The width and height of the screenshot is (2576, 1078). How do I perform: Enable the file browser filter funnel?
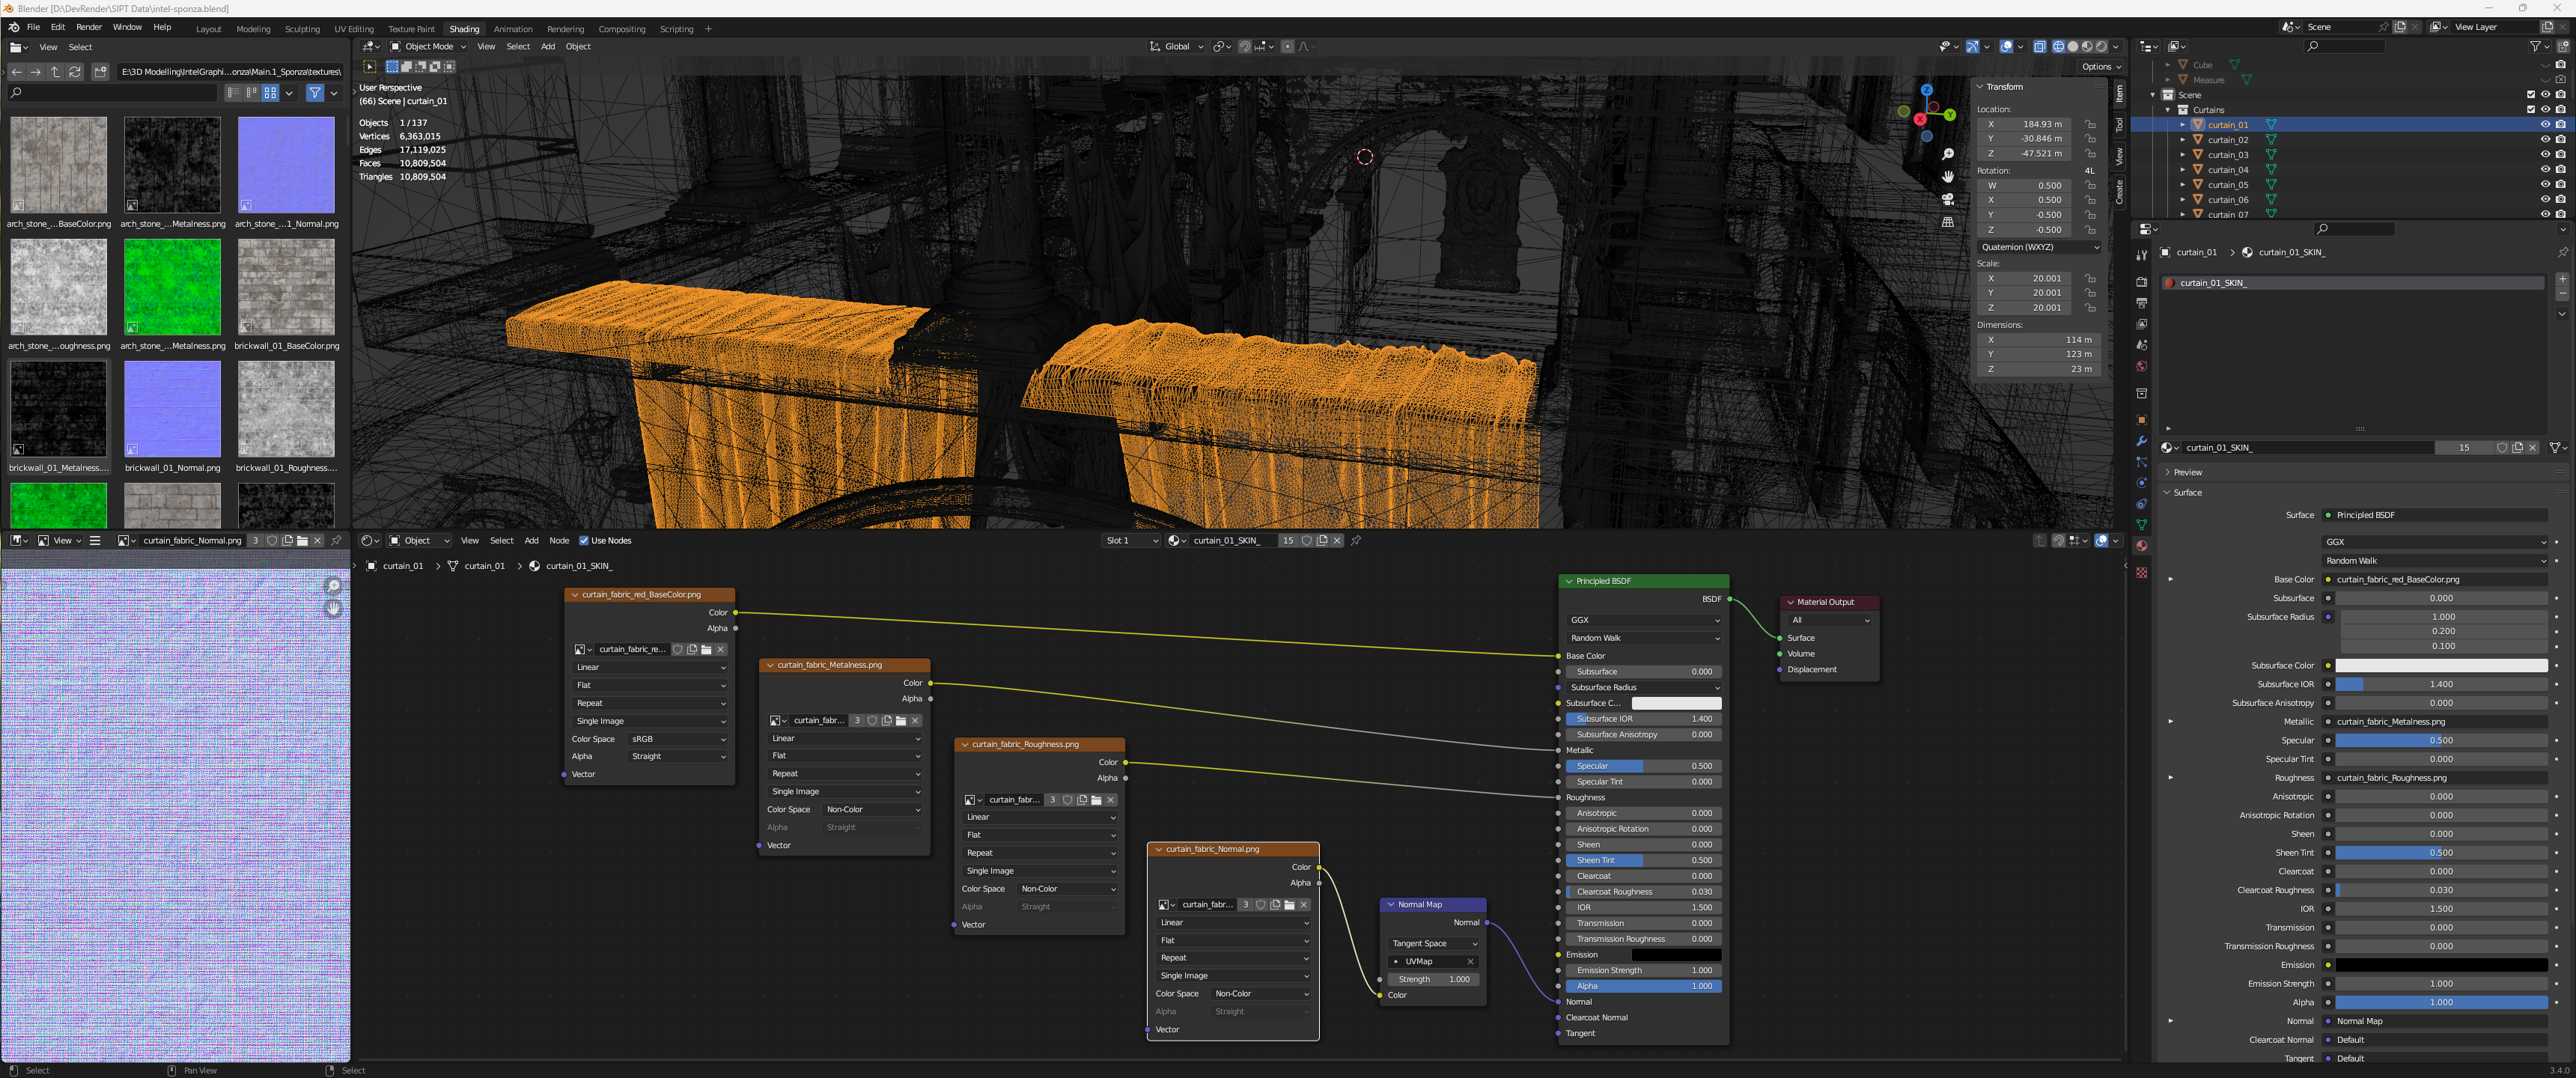tap(315, 93)
